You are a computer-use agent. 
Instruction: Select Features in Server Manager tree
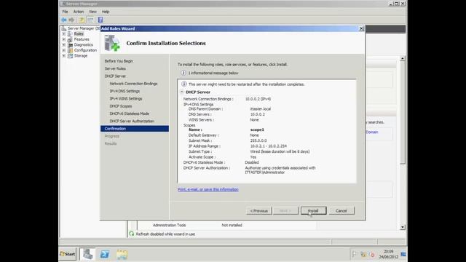click(82, 39)
